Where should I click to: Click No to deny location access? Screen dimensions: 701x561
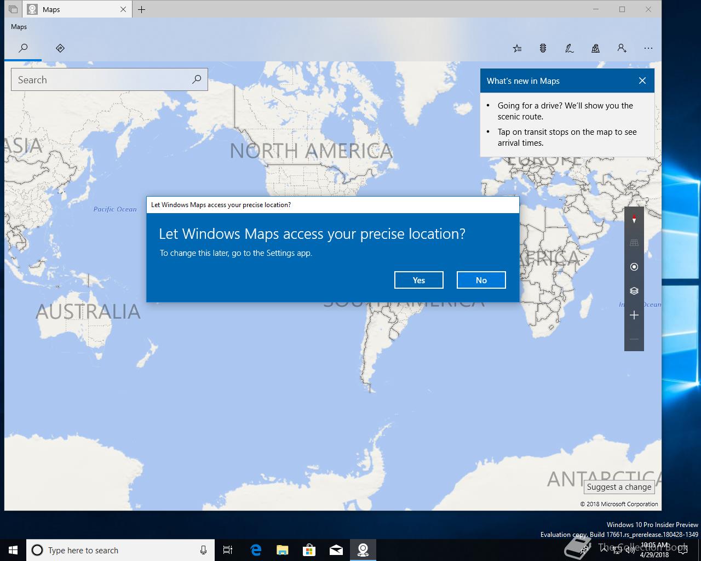pyautogui.click(x=481, y=280)
